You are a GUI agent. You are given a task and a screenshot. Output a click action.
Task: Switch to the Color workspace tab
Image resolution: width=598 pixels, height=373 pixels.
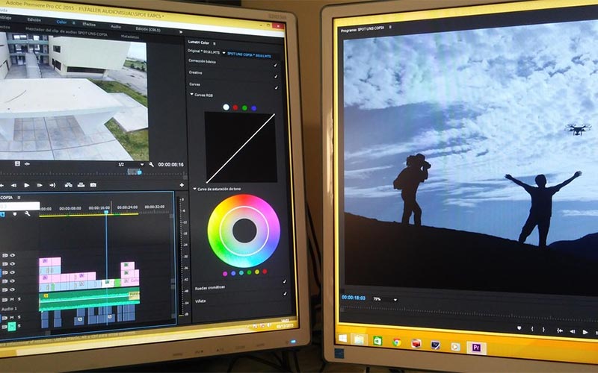[61, 22]
